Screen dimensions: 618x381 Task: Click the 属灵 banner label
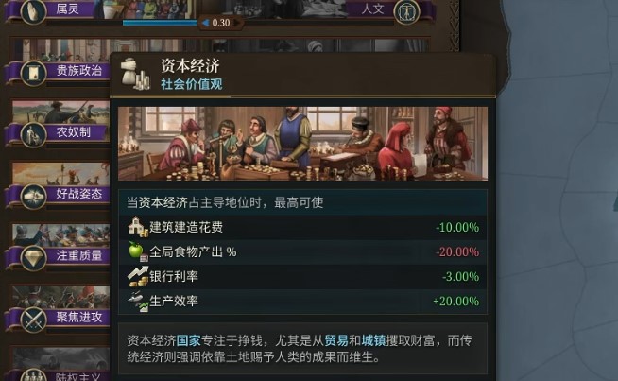[x=68, y=9]
